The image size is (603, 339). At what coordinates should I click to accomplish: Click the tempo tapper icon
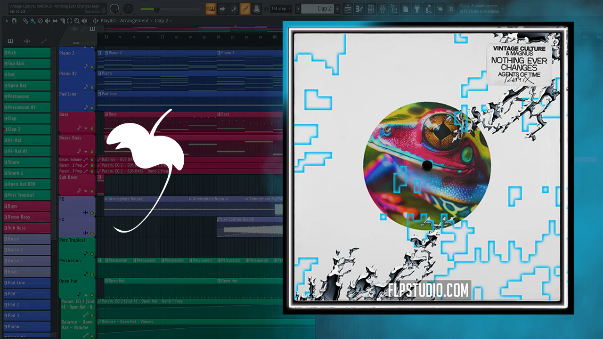pos(428,8)
